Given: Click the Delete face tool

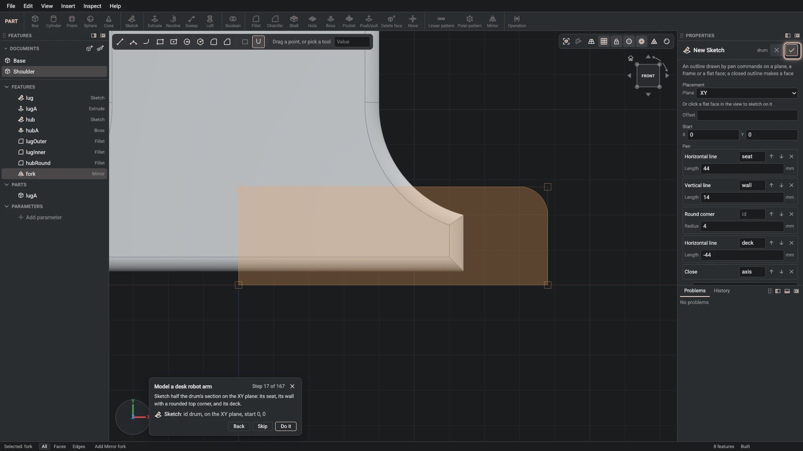Looking at the screenshot, I should [391, 21].
